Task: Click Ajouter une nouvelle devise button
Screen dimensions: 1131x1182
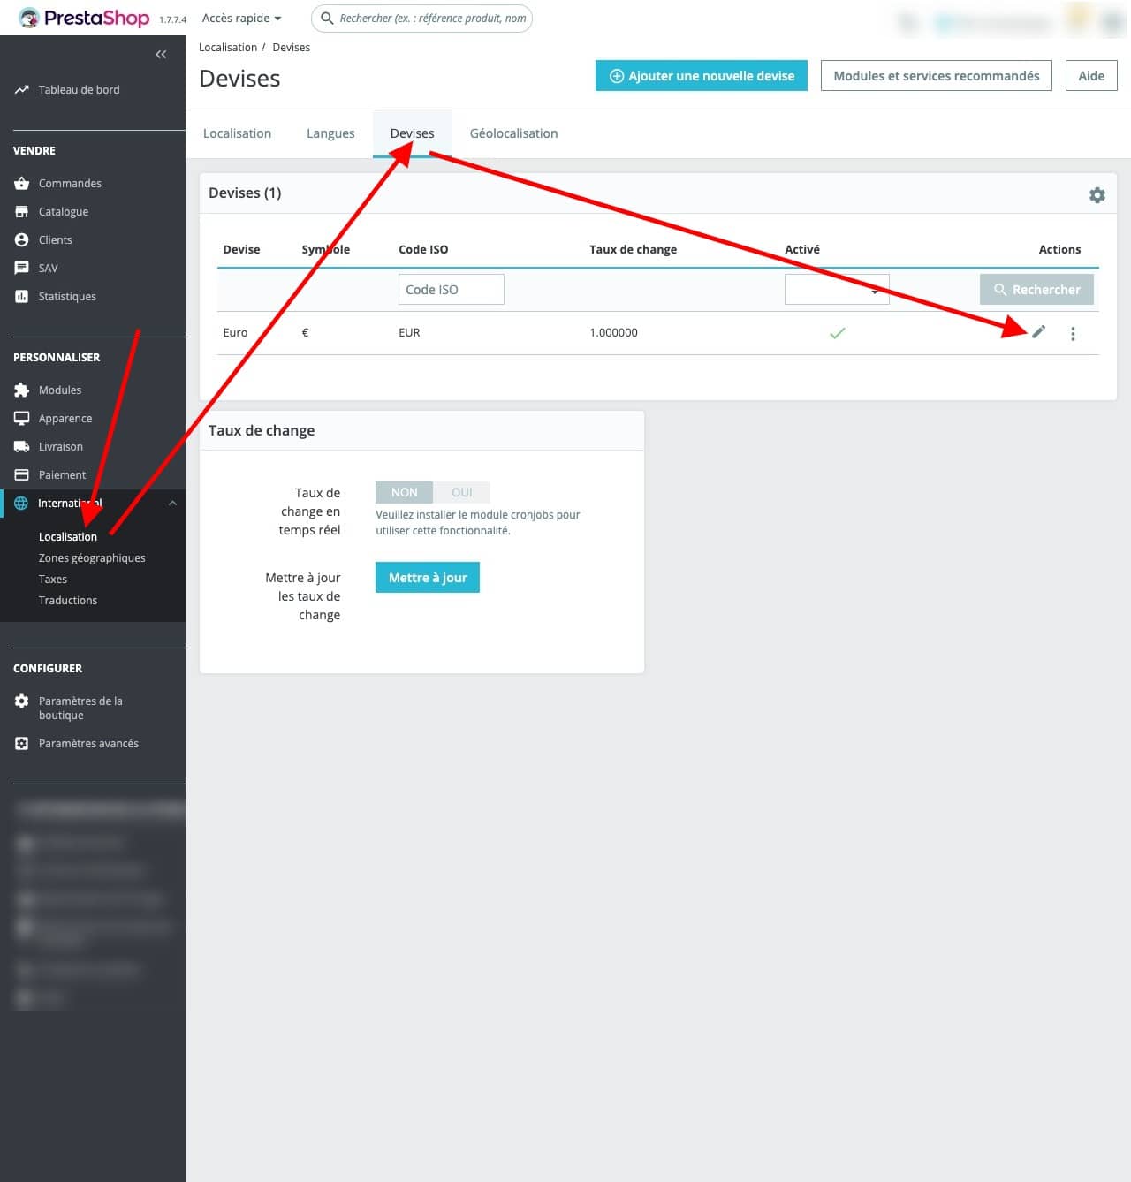Action: click(701, 75)
